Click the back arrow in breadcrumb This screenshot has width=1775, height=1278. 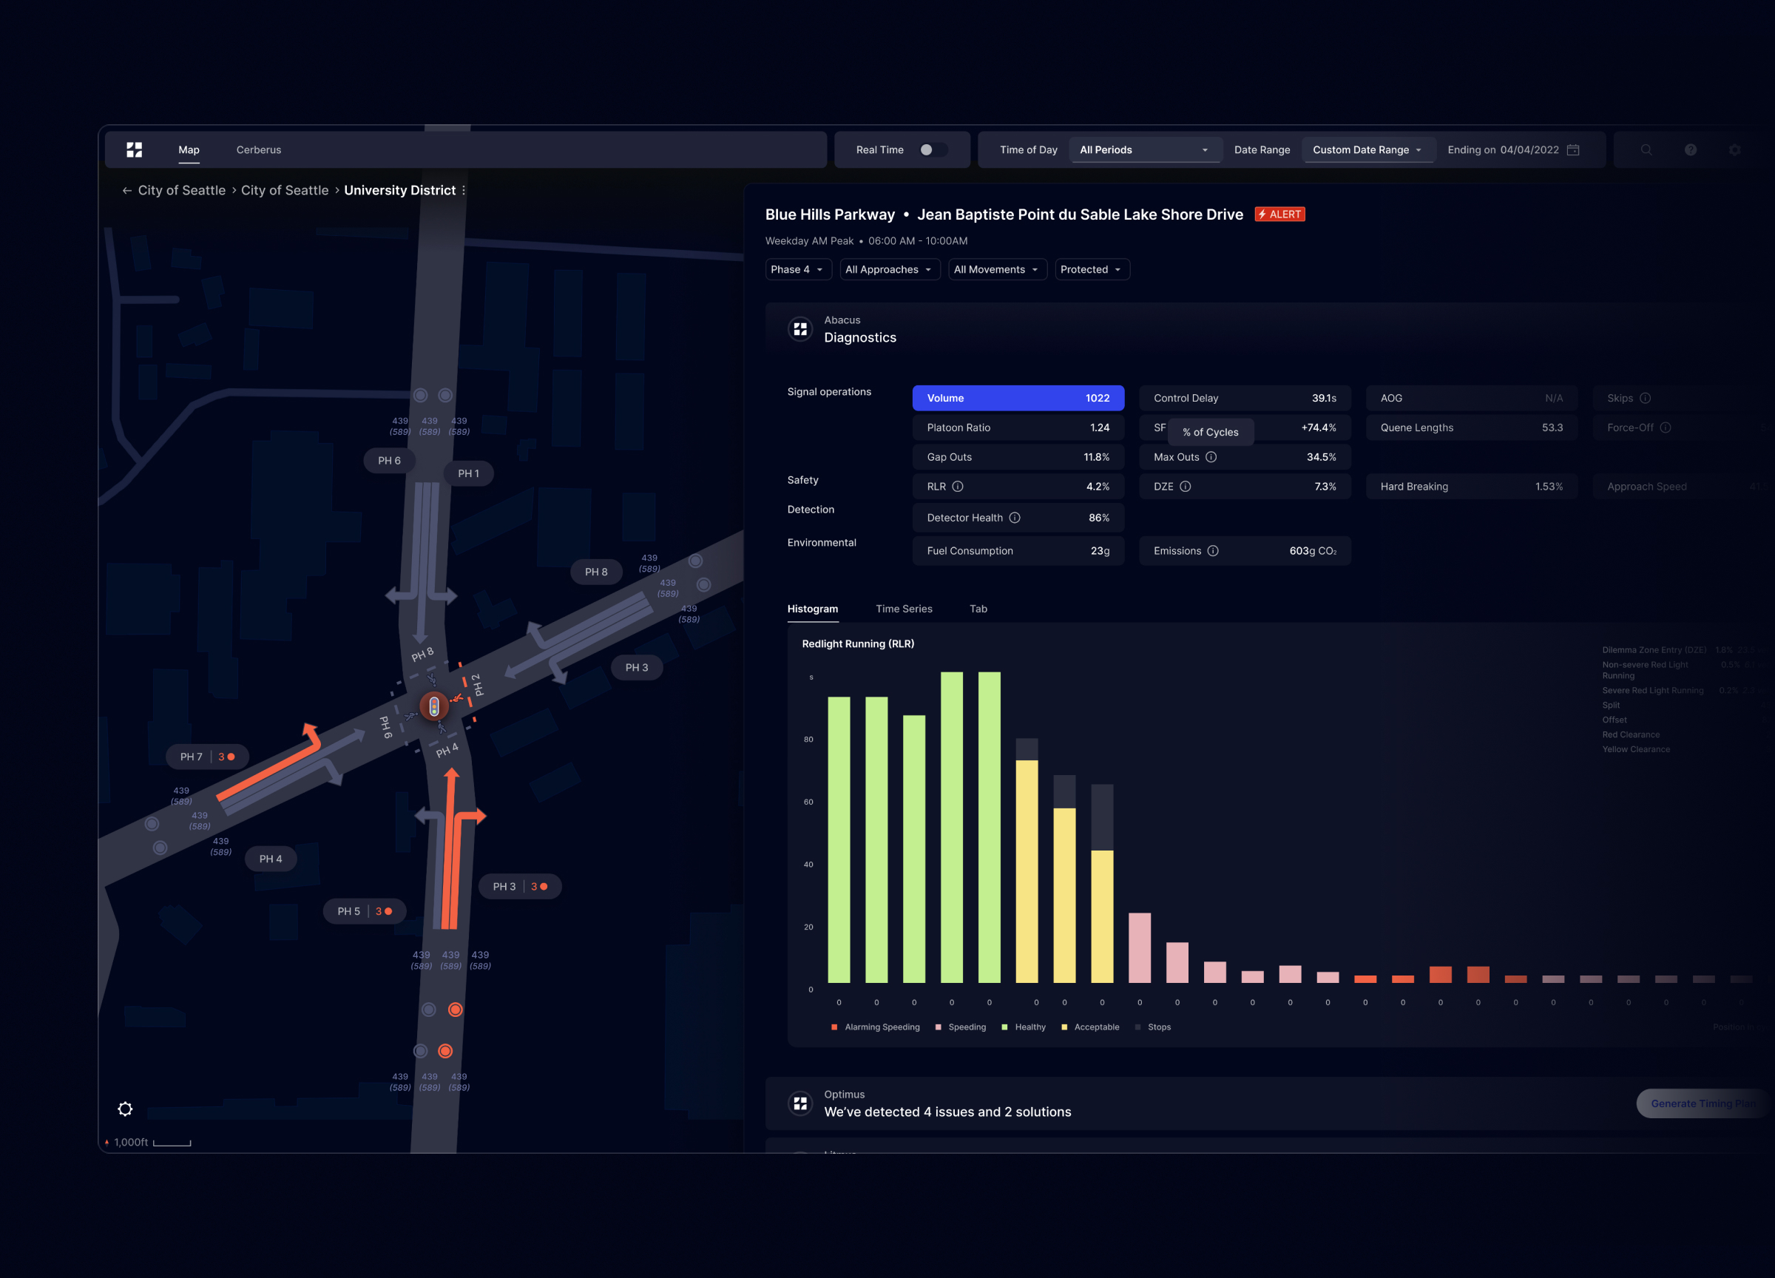point(126,190)
